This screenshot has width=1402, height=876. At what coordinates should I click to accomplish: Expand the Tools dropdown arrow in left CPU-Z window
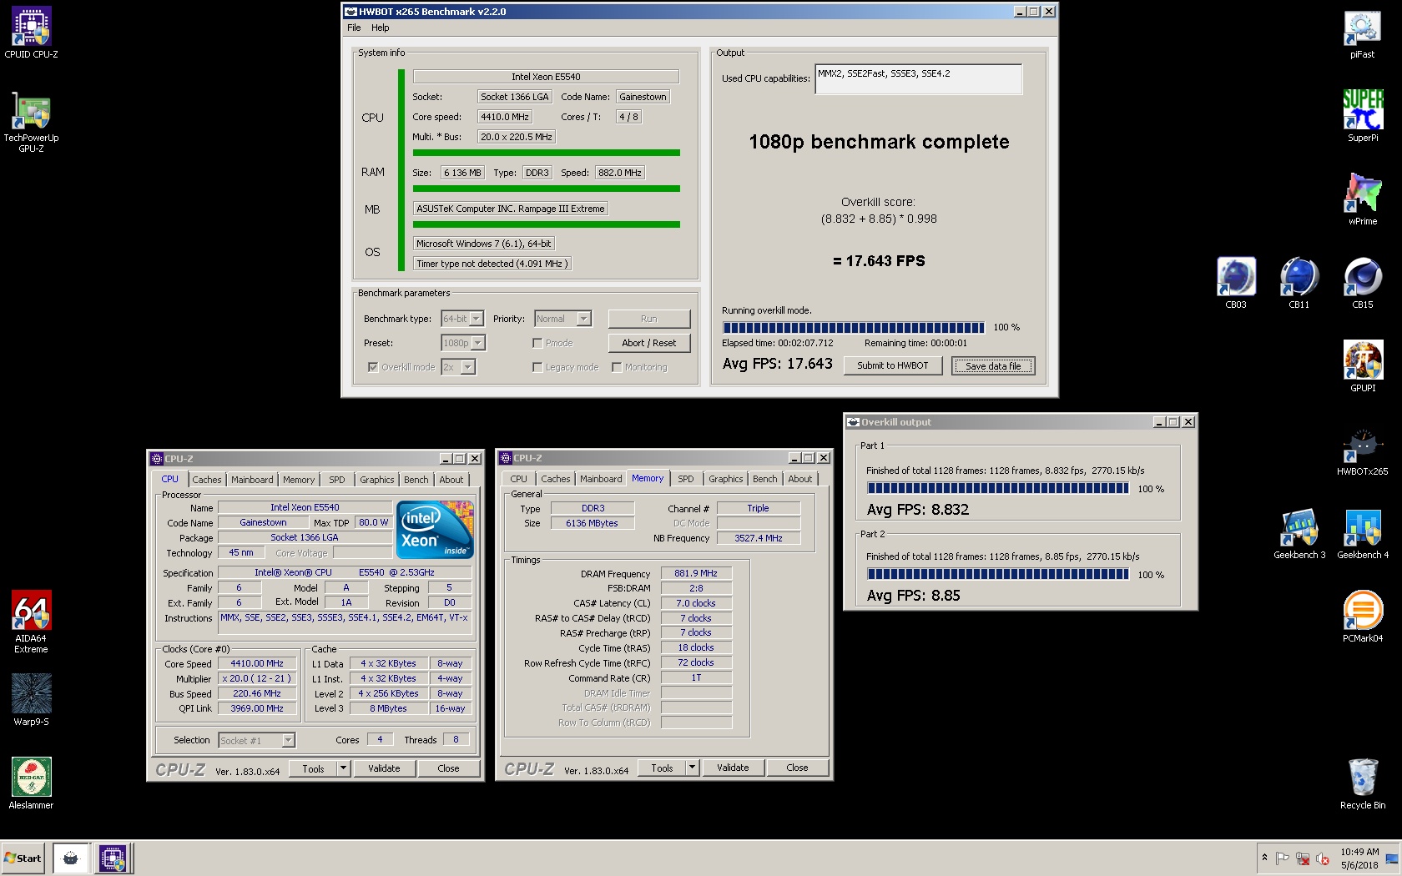[x=343, y=768]
